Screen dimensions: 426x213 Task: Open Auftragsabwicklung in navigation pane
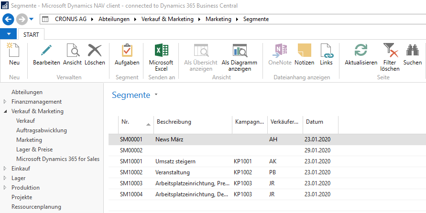coord(42,130)
